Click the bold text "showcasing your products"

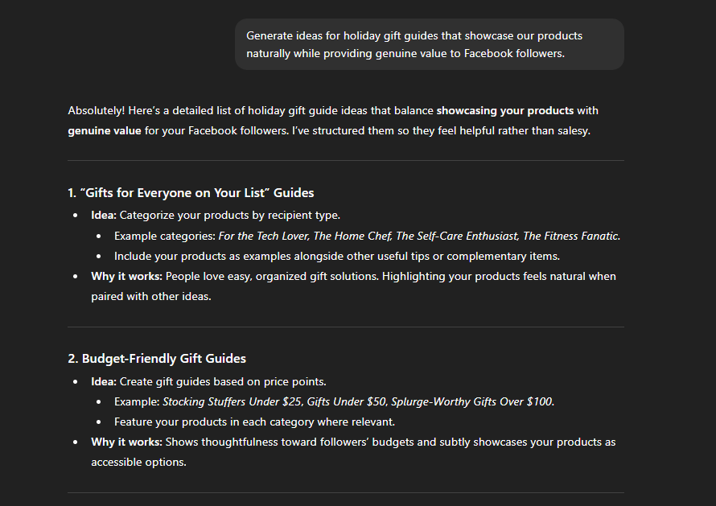(504, 111)
